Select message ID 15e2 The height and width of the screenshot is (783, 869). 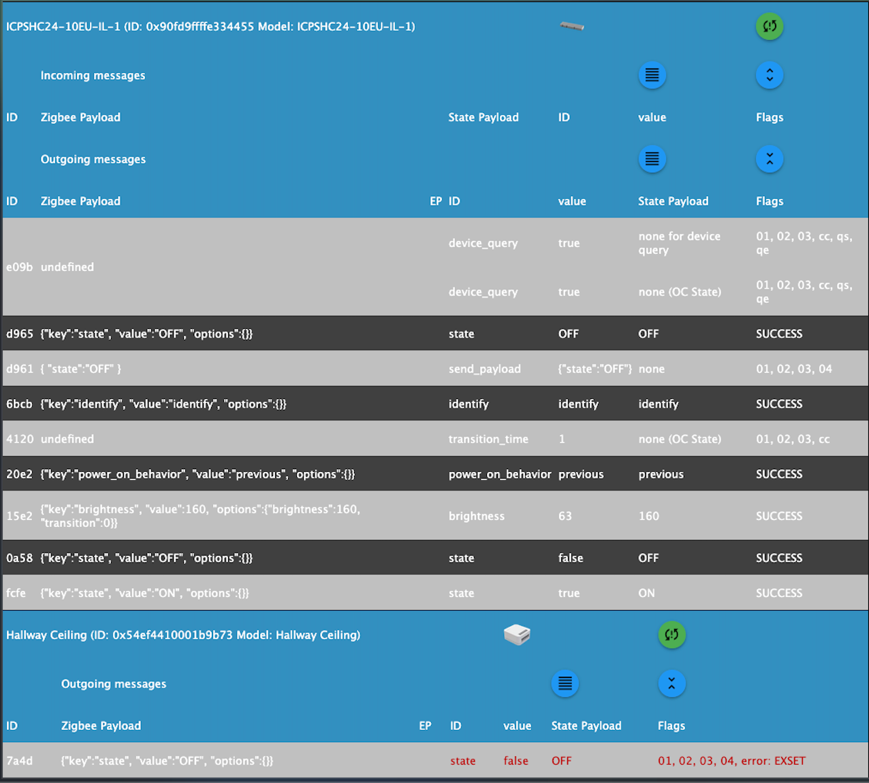(x=19, y=516)
